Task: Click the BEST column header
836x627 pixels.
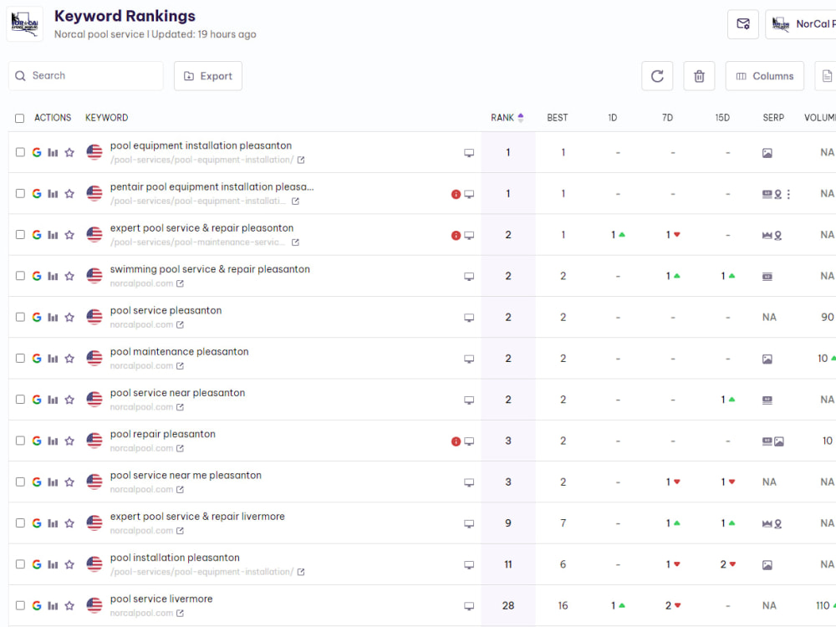Action: (557, 118)
